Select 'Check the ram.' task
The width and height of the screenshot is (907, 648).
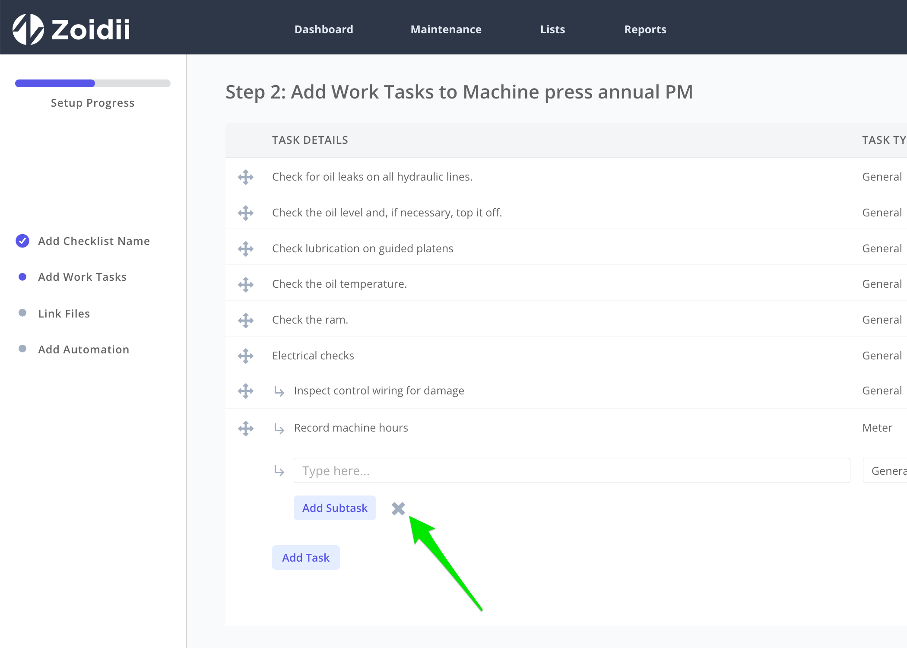pos(310,320)
